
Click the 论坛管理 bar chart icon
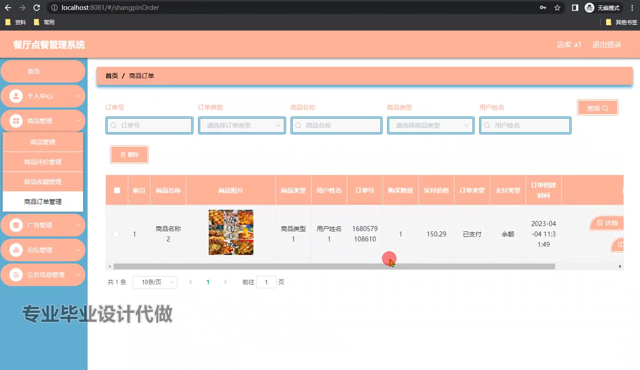pyautogui.click(x=16, y=250)
